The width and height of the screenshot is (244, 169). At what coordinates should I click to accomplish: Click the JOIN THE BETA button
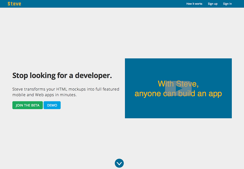tap(27, 105)
